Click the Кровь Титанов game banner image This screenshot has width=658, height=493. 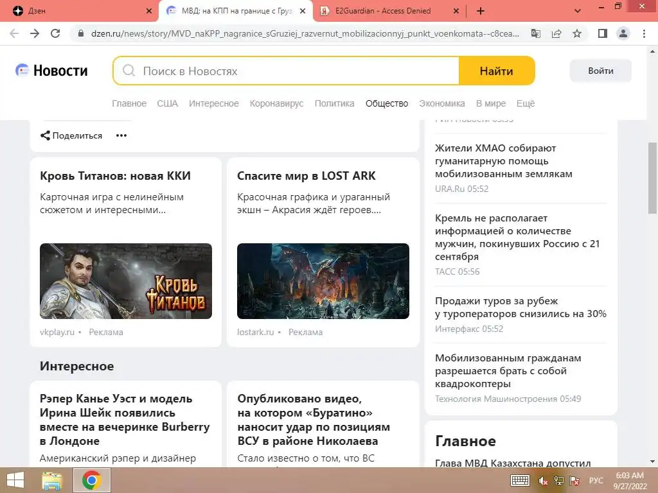point(126,281)
